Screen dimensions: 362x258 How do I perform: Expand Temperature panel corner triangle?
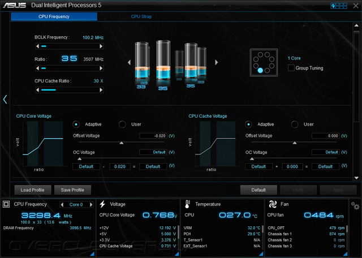click(x=261, y=254)
